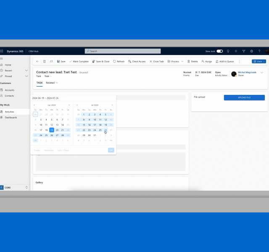Image resolution: width=269 pixels, height=252 pixels.
Task: Toggle the New look switch
Action: pos(219,51)
